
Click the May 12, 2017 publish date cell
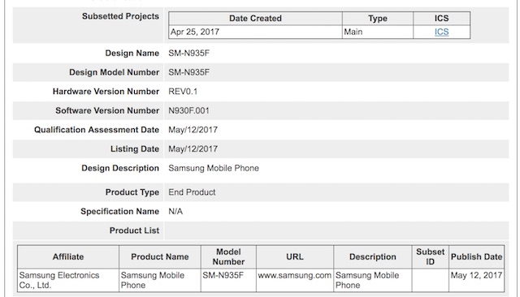pos(476,275)
